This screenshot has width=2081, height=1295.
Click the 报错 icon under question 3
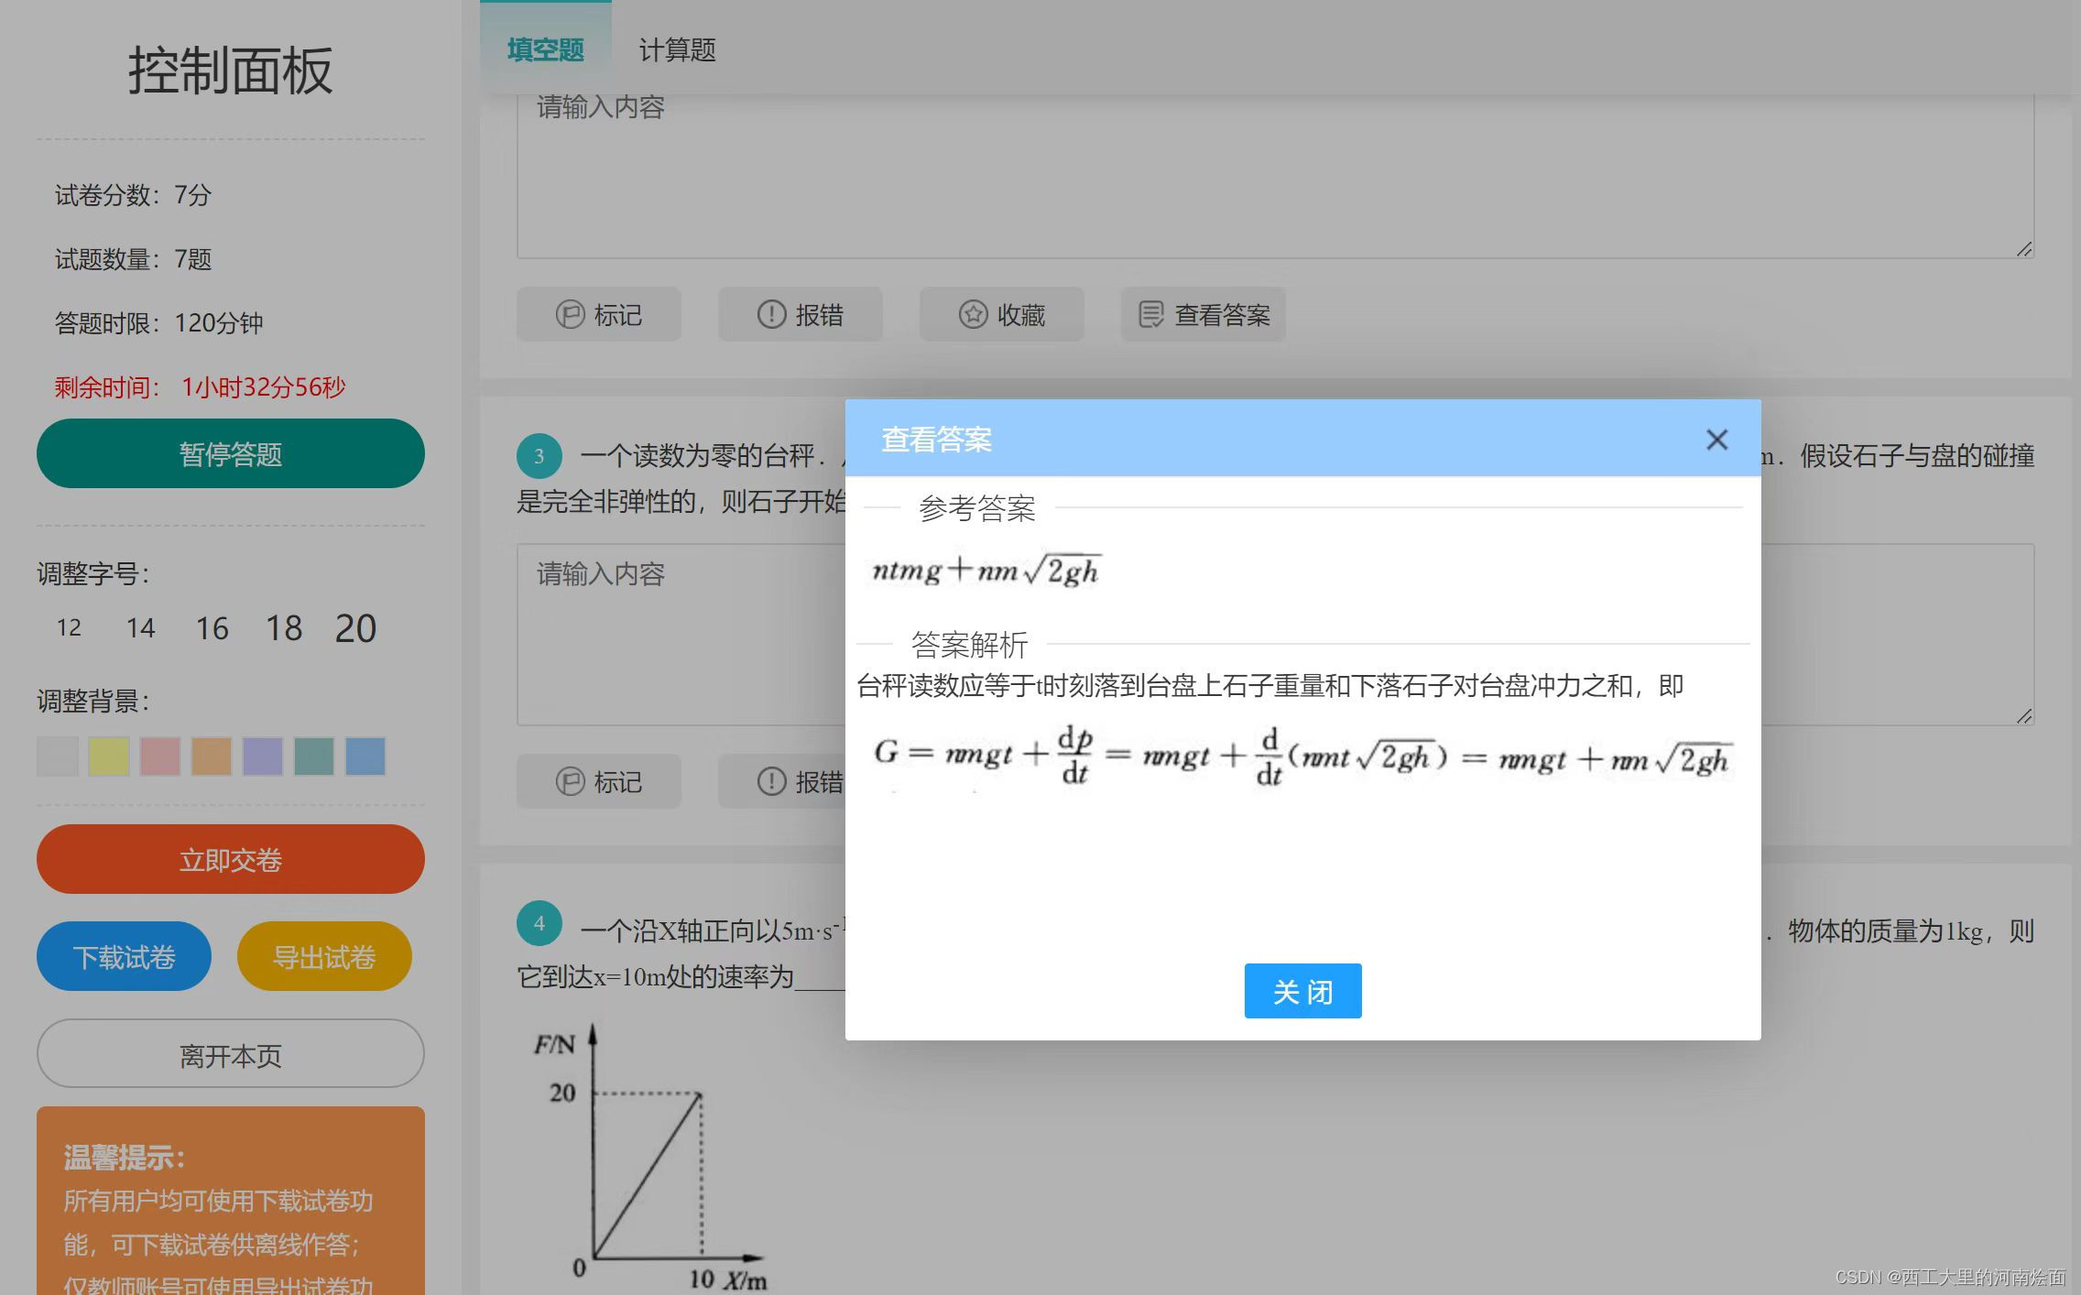coord(771,782)
